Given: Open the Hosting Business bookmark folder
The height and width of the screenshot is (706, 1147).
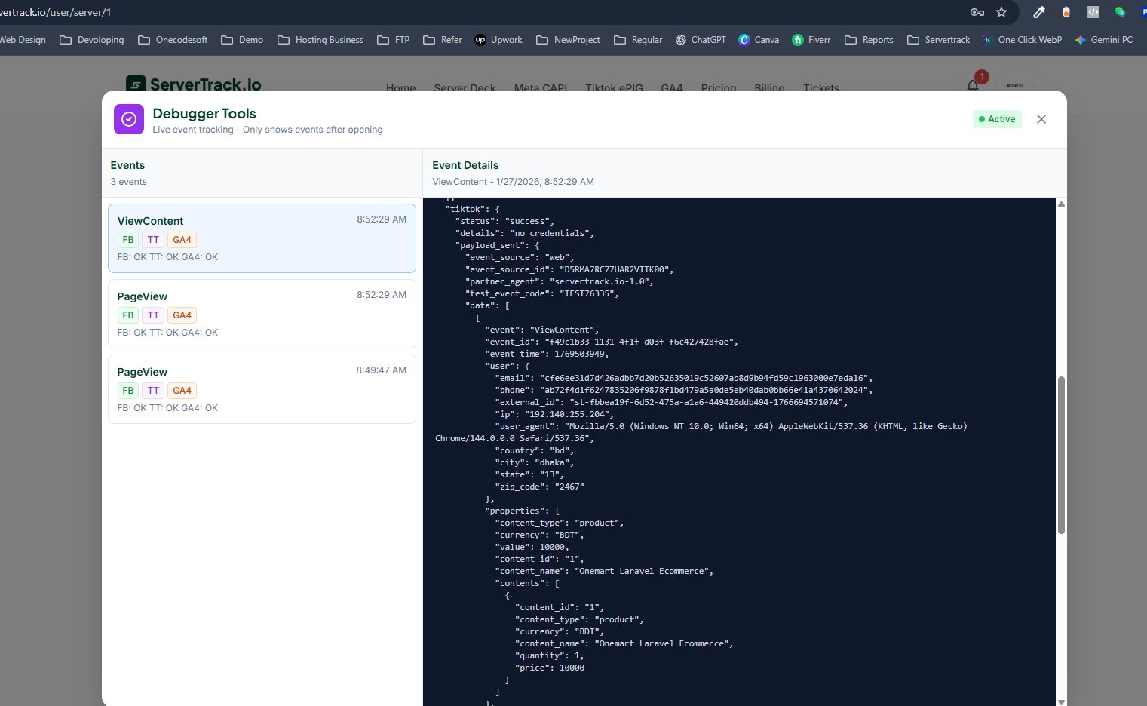Looking at the screenshot, I should (x=320, y=40).
